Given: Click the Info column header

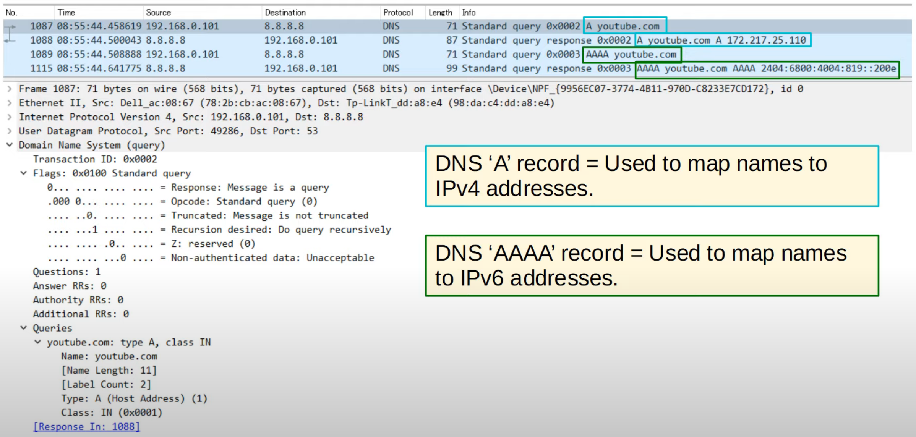Looking at the screenshot, I should 469,13.
